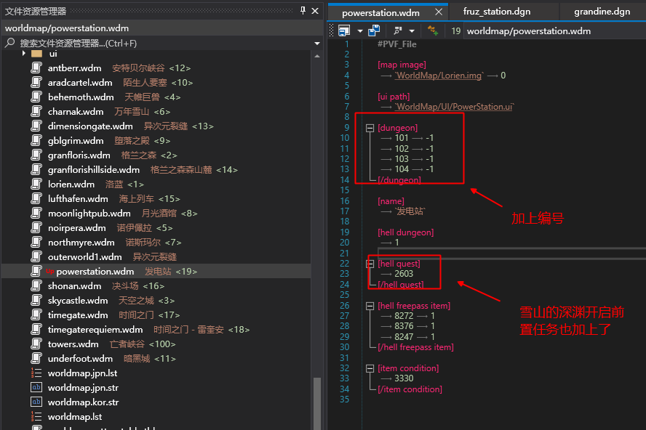Click the northmyre.wdm file icon
Image resolution: width=646 pixels, height=430 pixels.
point(36,243)
